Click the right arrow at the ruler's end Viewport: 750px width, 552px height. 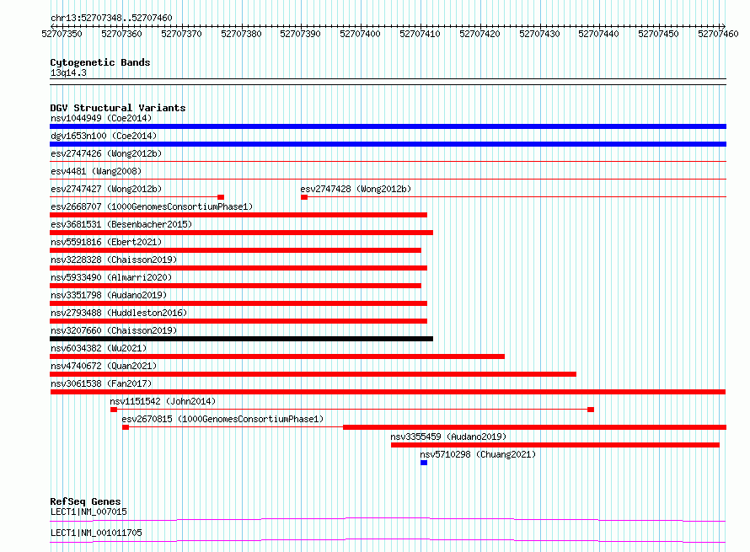(723, 26)
